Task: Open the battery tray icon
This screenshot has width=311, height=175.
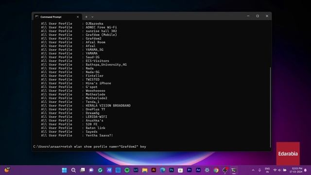Action: [285, 170]
